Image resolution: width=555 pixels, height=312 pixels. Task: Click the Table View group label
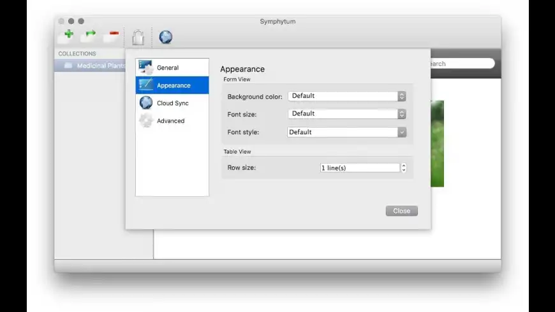coord(237,152)
